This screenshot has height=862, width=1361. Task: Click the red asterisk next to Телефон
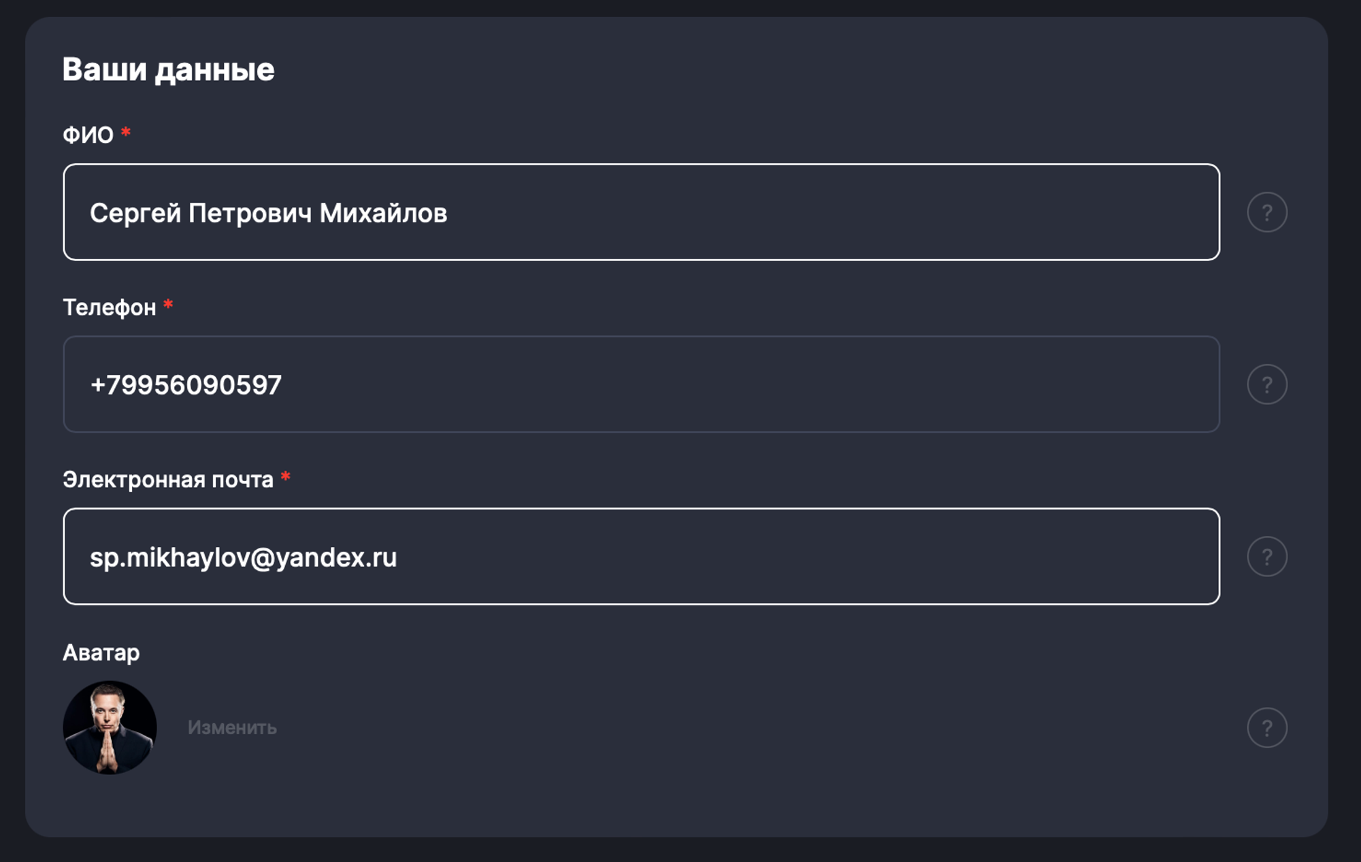(x=168, y=304)
